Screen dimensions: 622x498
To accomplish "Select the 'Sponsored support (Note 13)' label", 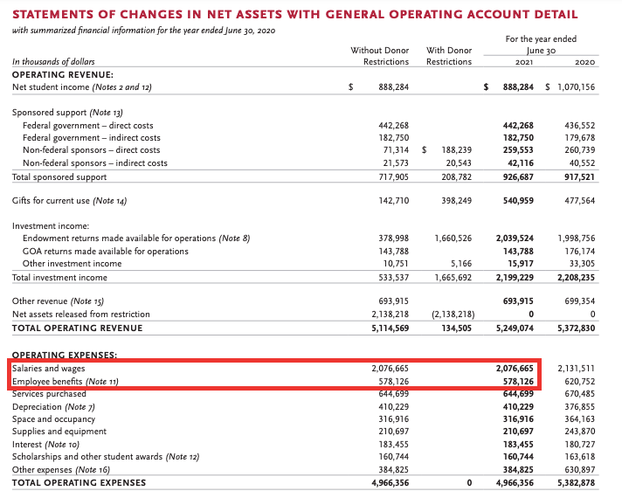I will 67,113.
